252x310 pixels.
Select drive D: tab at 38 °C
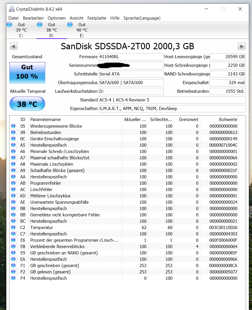point(52,30)
